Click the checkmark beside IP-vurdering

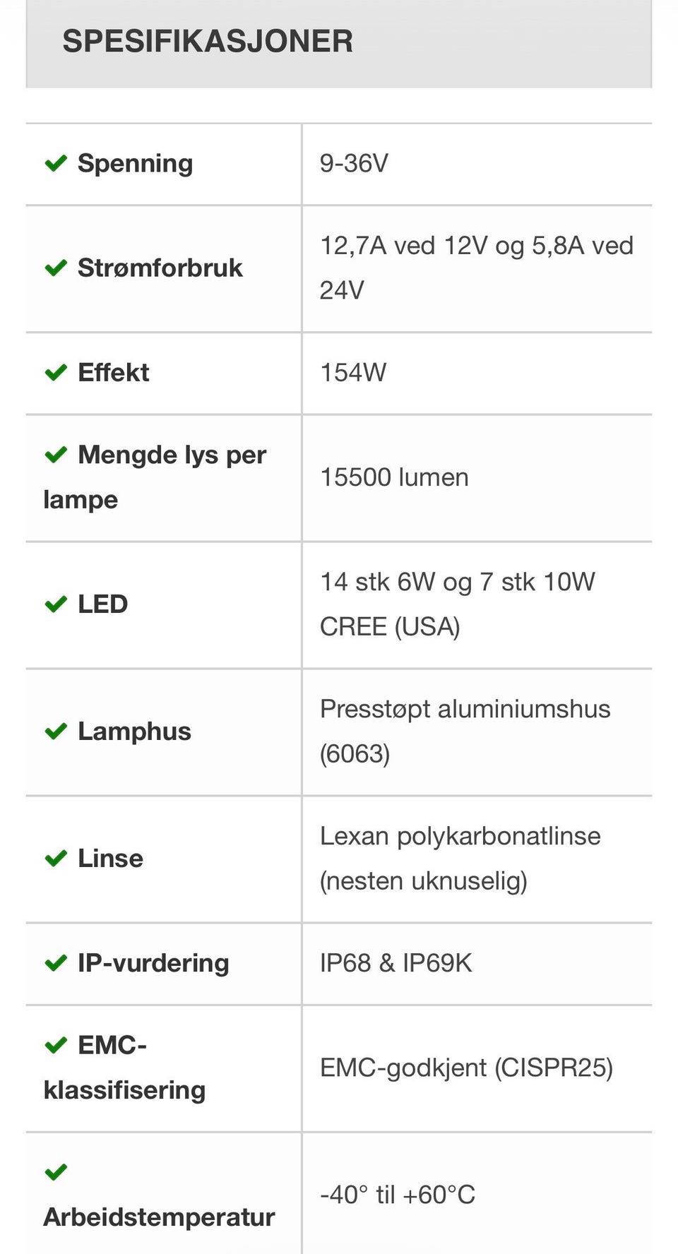click(x=56, y=963)
